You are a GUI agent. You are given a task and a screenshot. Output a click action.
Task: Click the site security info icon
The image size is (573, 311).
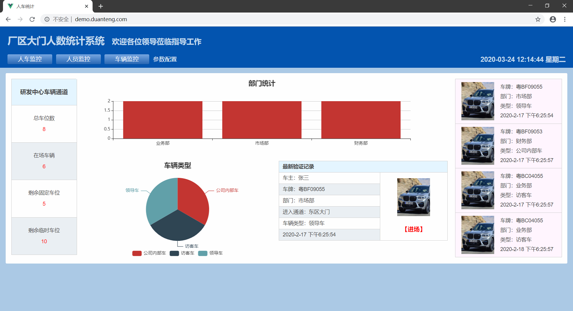point(47,19)
